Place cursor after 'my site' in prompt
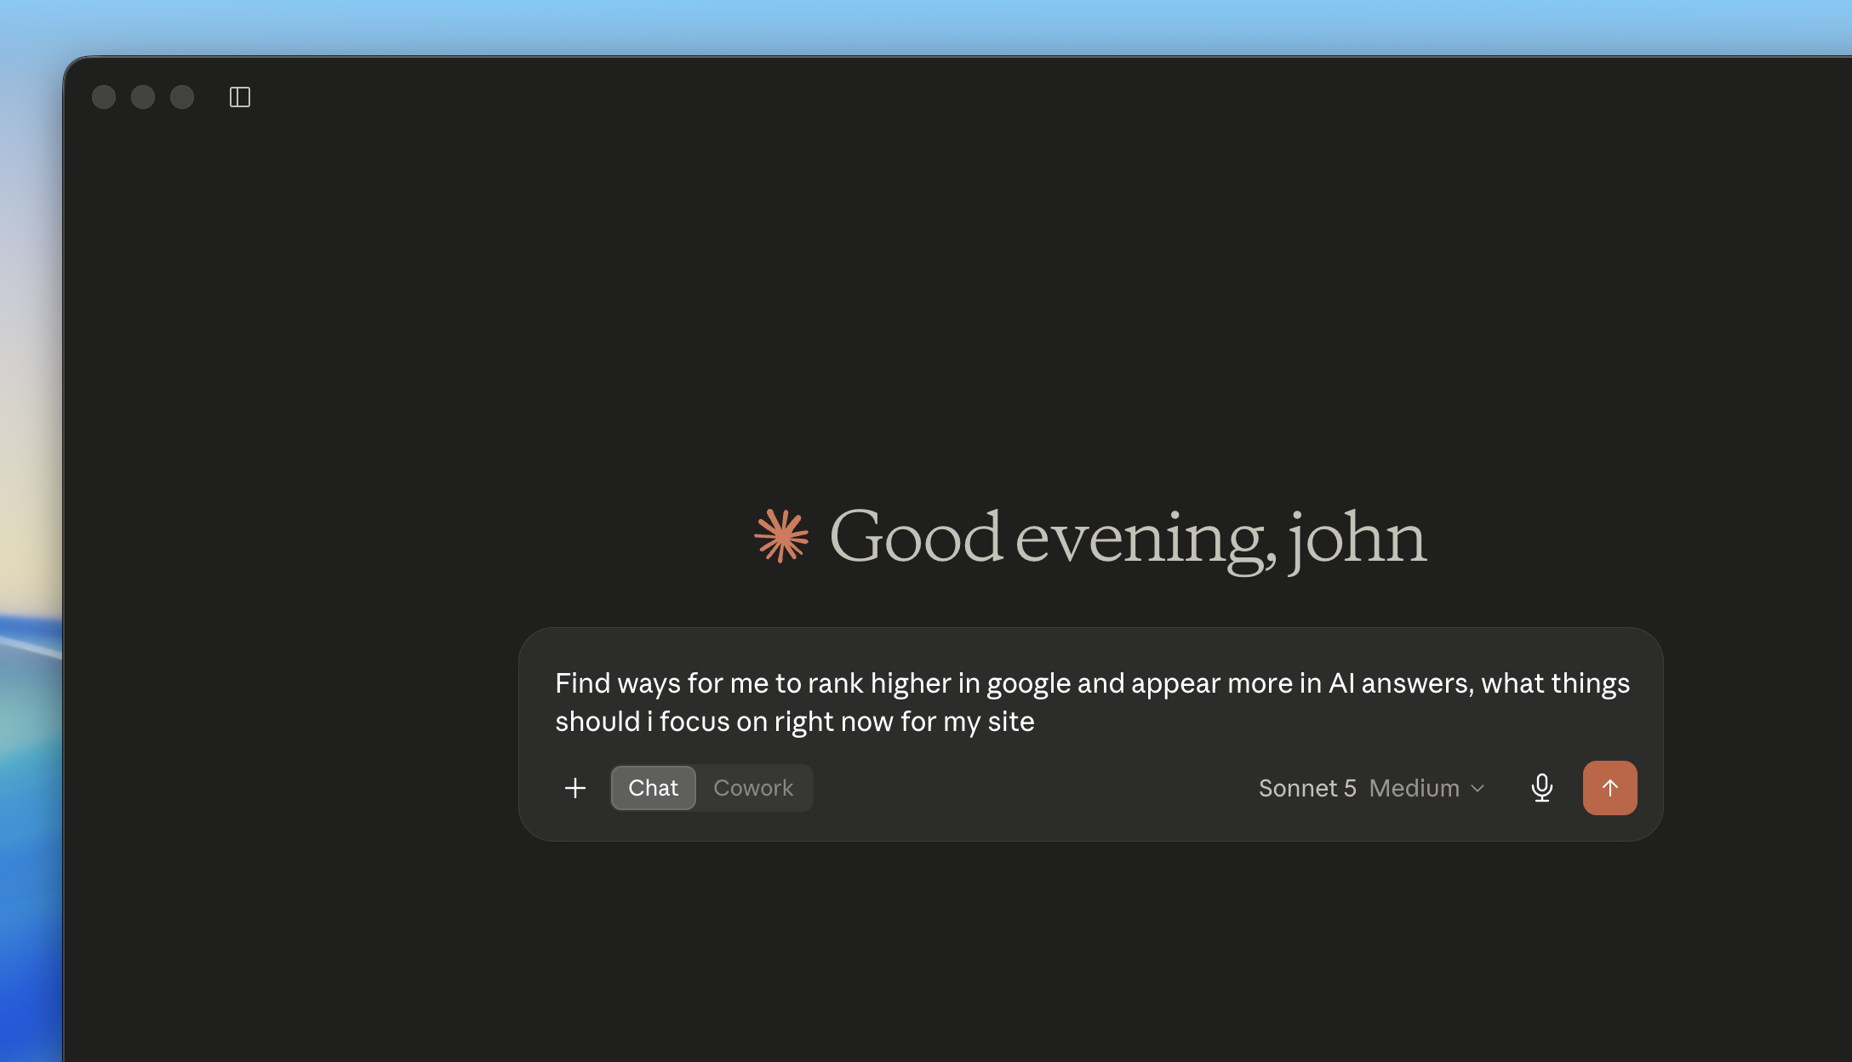This screenshot has width=1852, height=1062. pos(1037,722)
